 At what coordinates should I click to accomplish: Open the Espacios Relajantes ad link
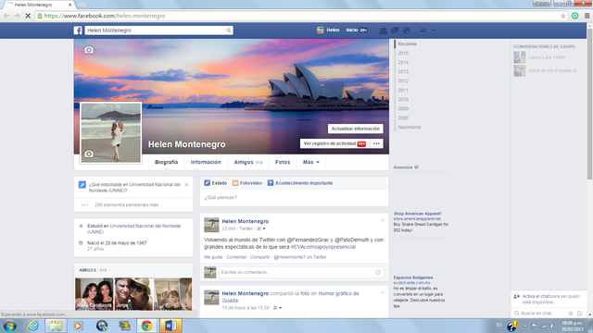[x=413, y=277]
